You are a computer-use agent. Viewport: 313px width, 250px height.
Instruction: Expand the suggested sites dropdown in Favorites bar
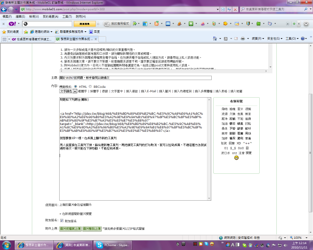(x=51, y=32)
